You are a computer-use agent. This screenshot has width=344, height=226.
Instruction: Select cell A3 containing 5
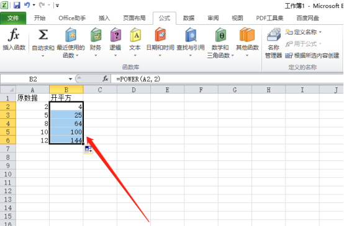click(x=32, y=115)
